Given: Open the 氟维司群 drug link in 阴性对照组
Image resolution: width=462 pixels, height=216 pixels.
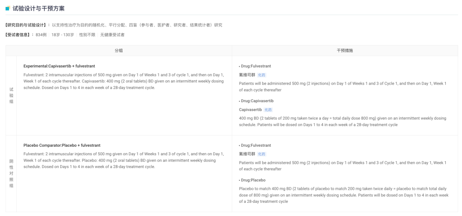Looking at the screenshot, I should 247,154.
